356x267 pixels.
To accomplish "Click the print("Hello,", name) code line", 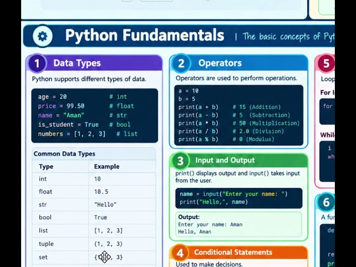I will click(214, 202).
